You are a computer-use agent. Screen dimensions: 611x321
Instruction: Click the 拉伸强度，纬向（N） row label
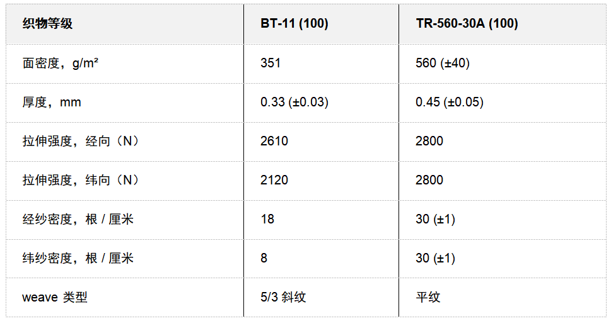(81, 180)
